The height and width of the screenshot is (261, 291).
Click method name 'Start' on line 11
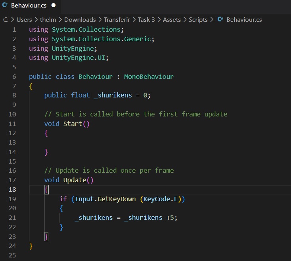pos(73,124)
